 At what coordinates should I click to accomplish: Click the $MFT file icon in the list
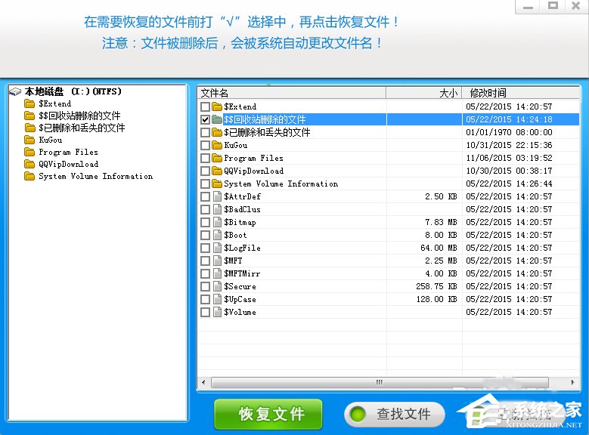point(217,261)
